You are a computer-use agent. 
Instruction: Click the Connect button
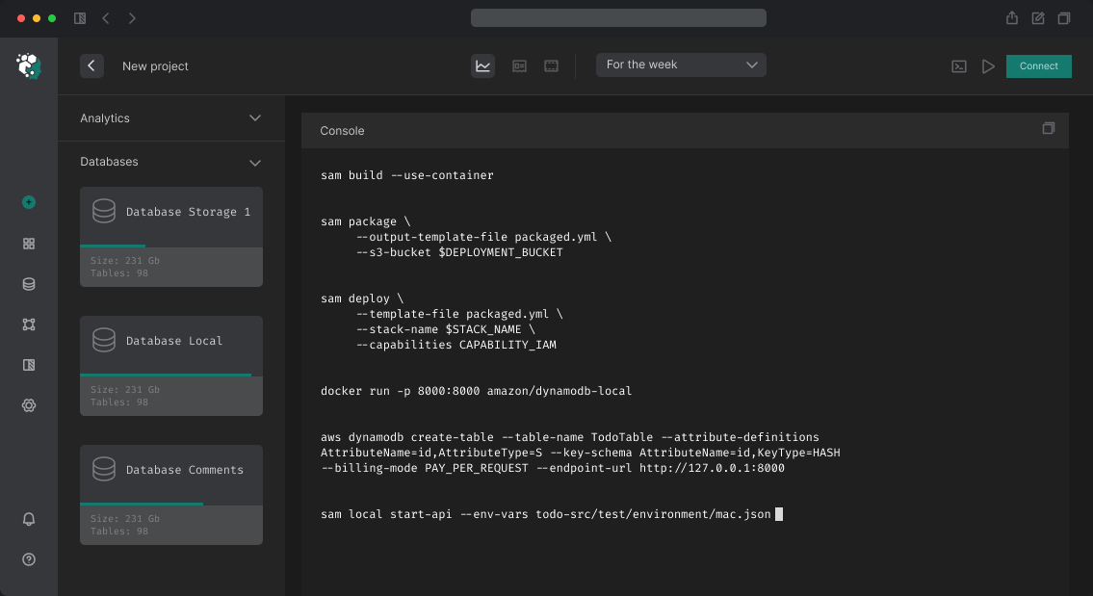1038,65
